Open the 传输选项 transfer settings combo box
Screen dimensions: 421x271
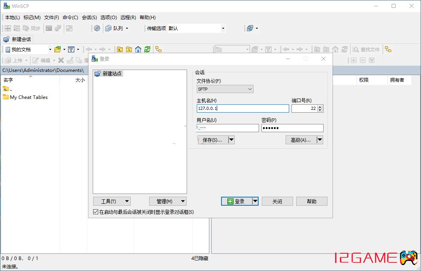point(196,28)
